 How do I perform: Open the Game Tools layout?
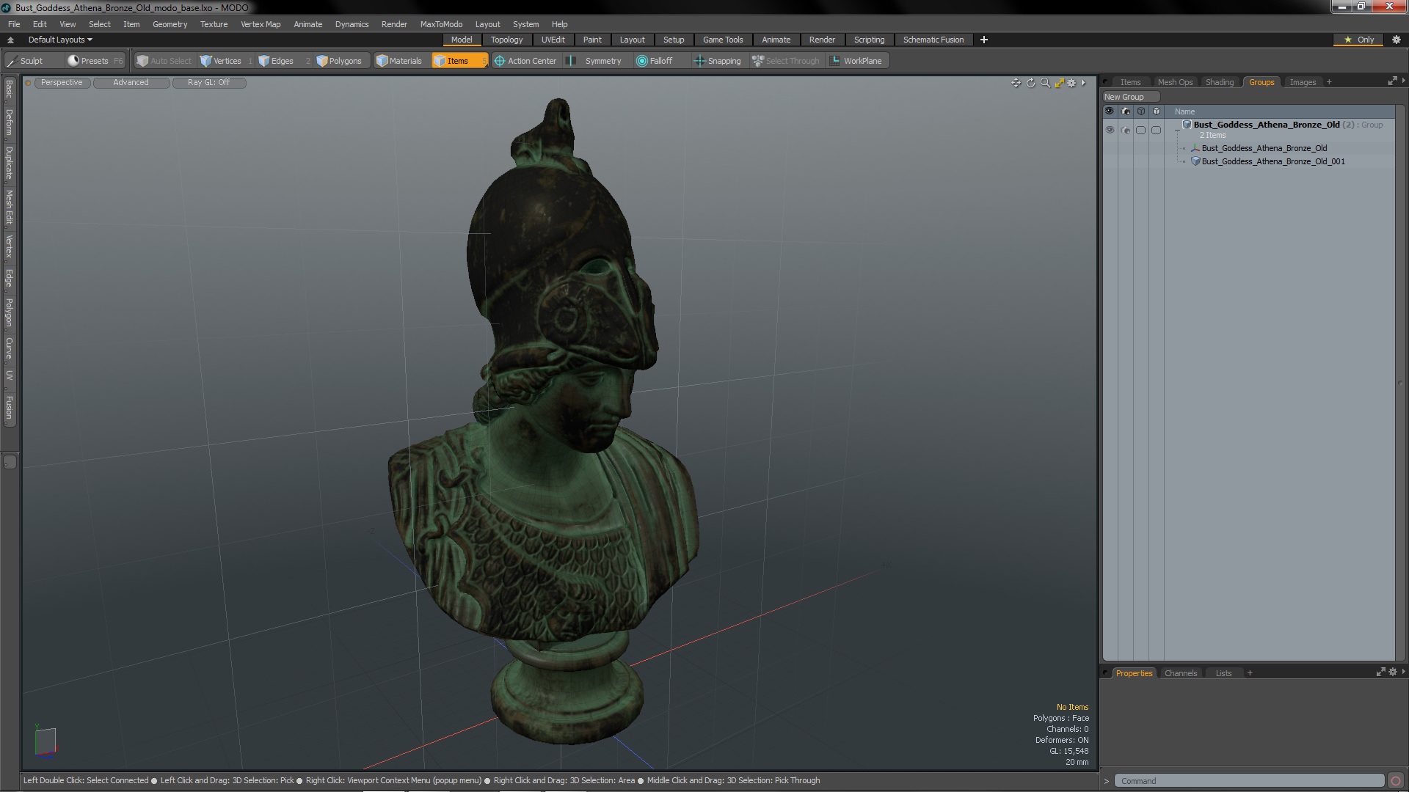(722, 40)
